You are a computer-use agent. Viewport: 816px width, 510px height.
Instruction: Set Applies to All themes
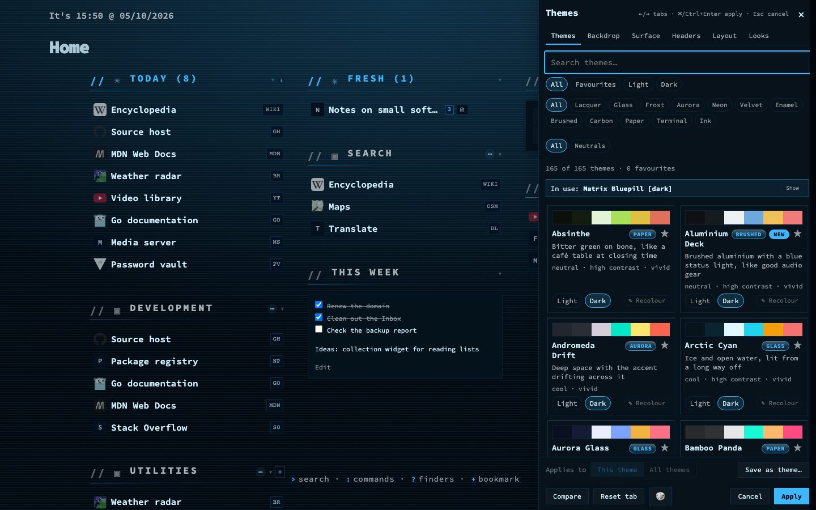669,470
